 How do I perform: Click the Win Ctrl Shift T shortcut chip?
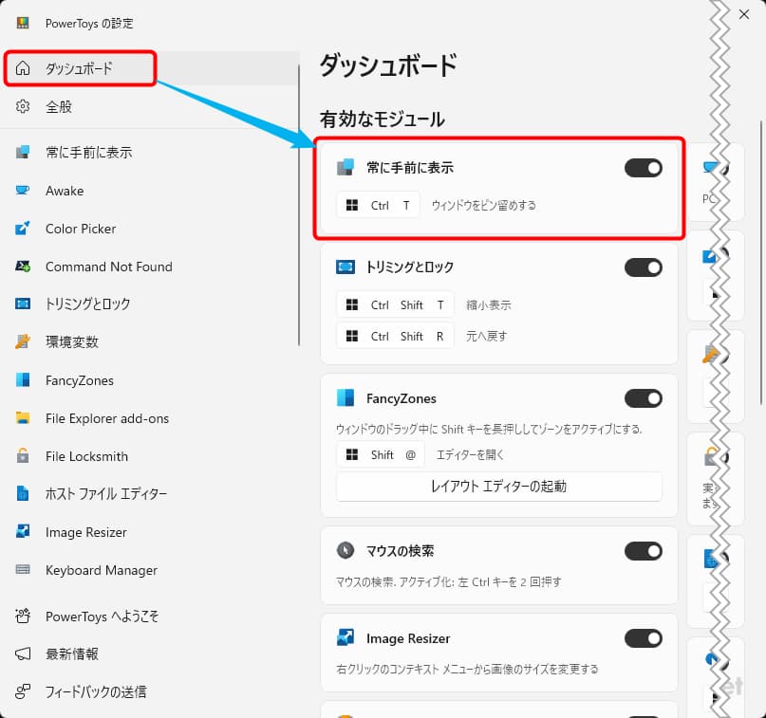point(395,305)
